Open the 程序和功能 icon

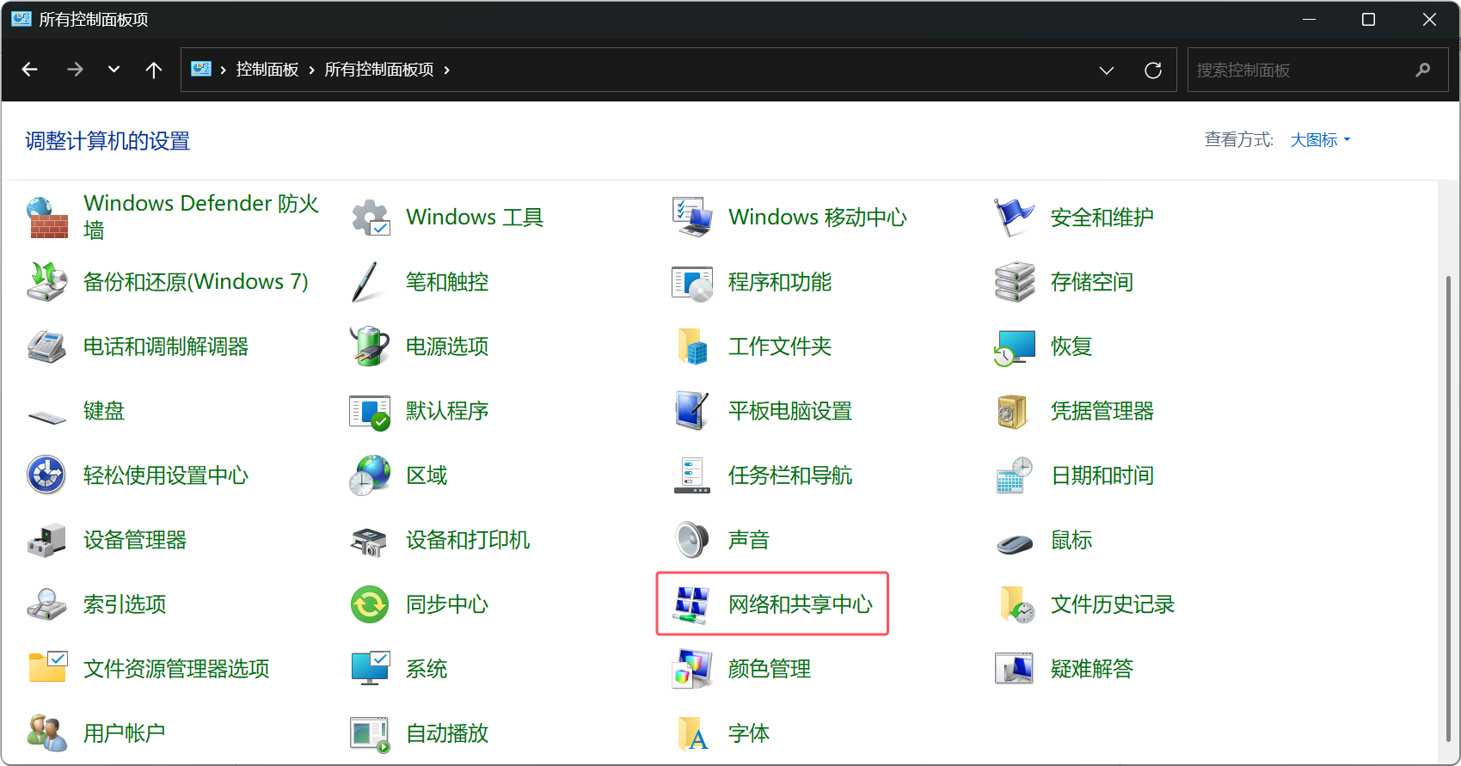[692, 282]
